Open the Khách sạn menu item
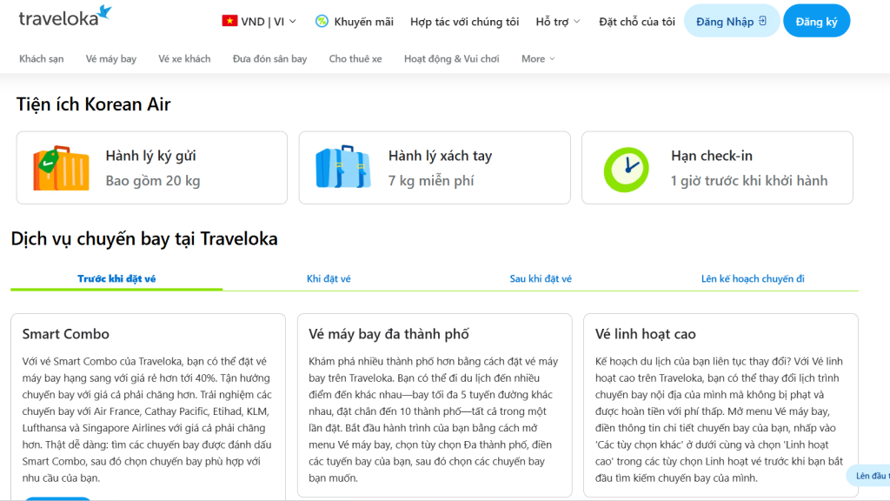This screenshot has width=890, height=501. tap(42, 58)
